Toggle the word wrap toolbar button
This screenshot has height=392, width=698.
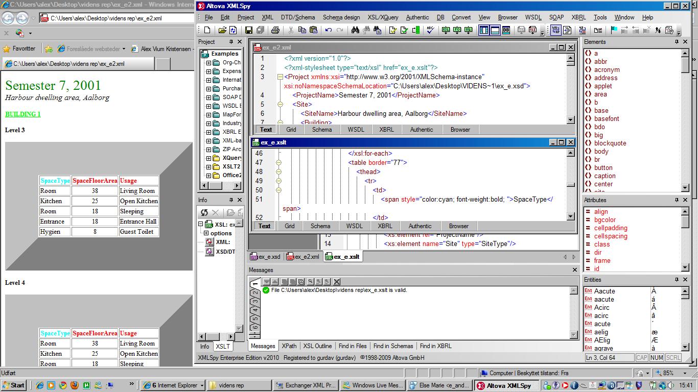pos(555,30)
